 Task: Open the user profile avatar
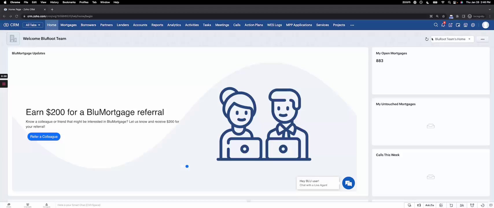(486, 25)
